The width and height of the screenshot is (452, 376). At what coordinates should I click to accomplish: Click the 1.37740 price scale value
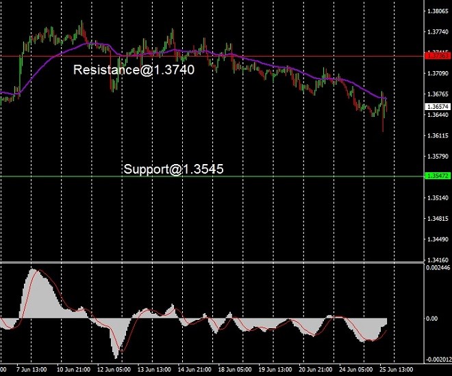(438, 32)
